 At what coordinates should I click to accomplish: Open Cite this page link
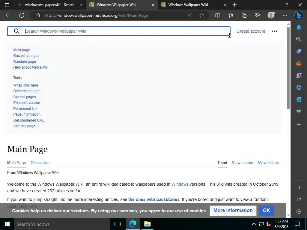click(24, 126)
